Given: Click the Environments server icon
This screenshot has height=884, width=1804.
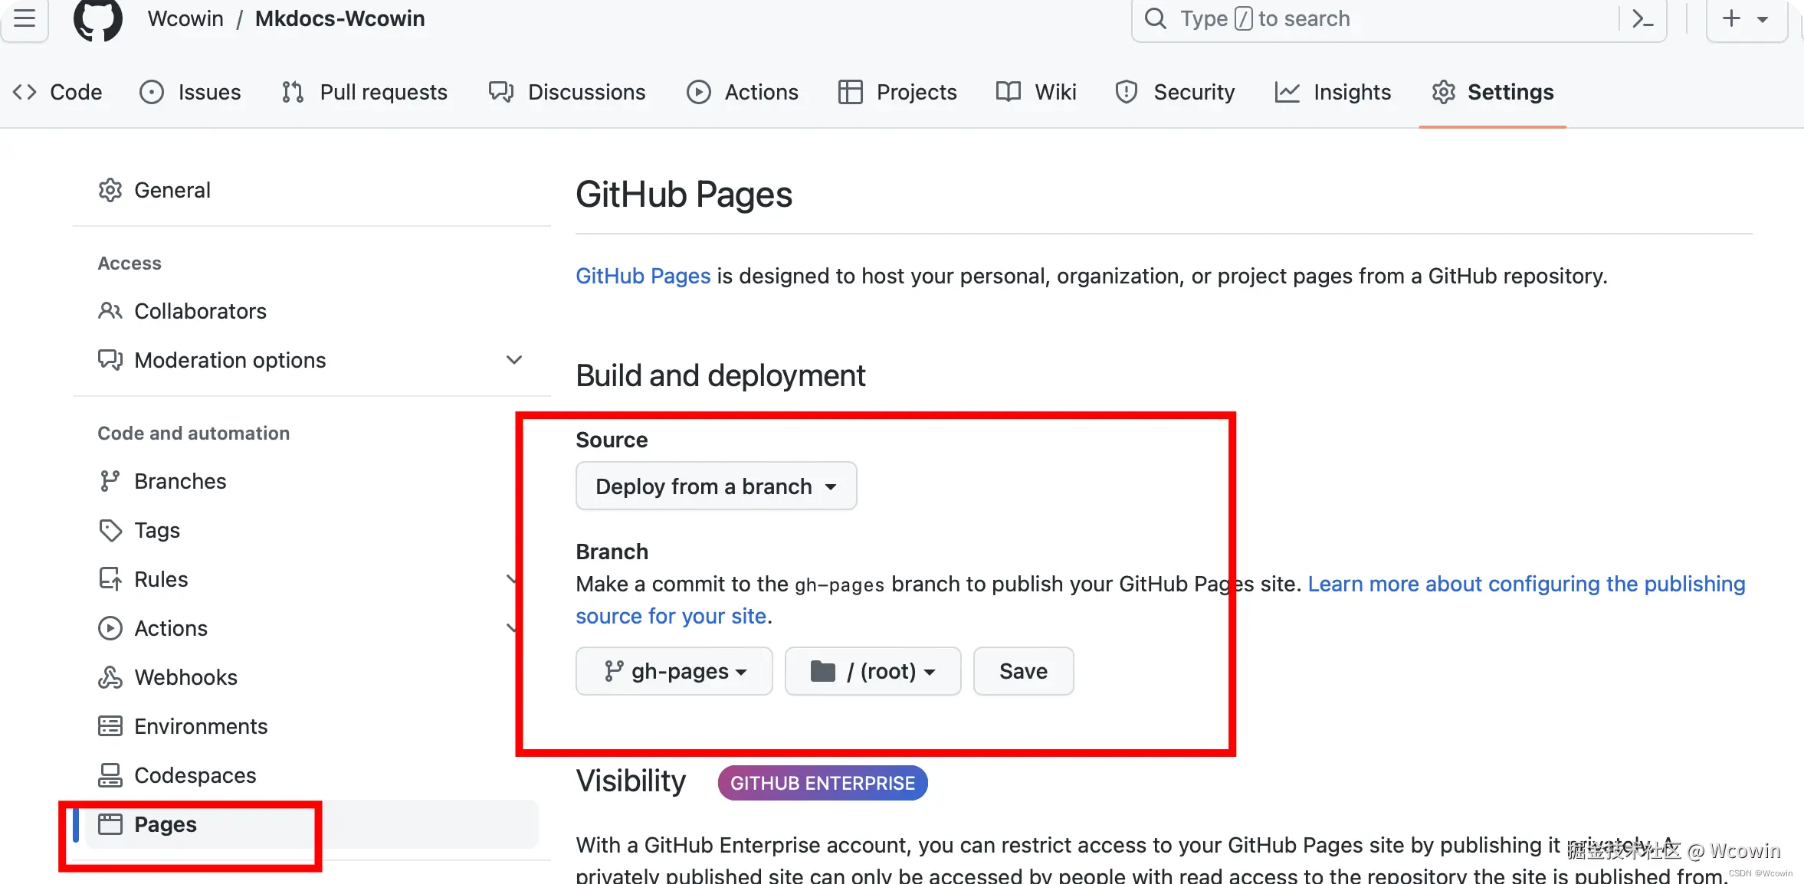Looking at the screenshot, I should pos(110,726).
